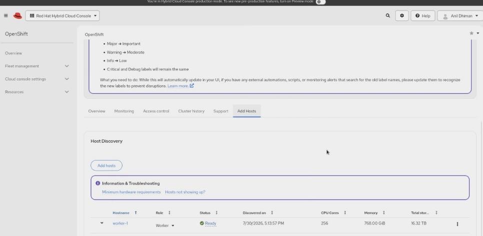Expand Resources section in sidebar
The height and width of the screenshot is (236, 483).
click(37, 92)
